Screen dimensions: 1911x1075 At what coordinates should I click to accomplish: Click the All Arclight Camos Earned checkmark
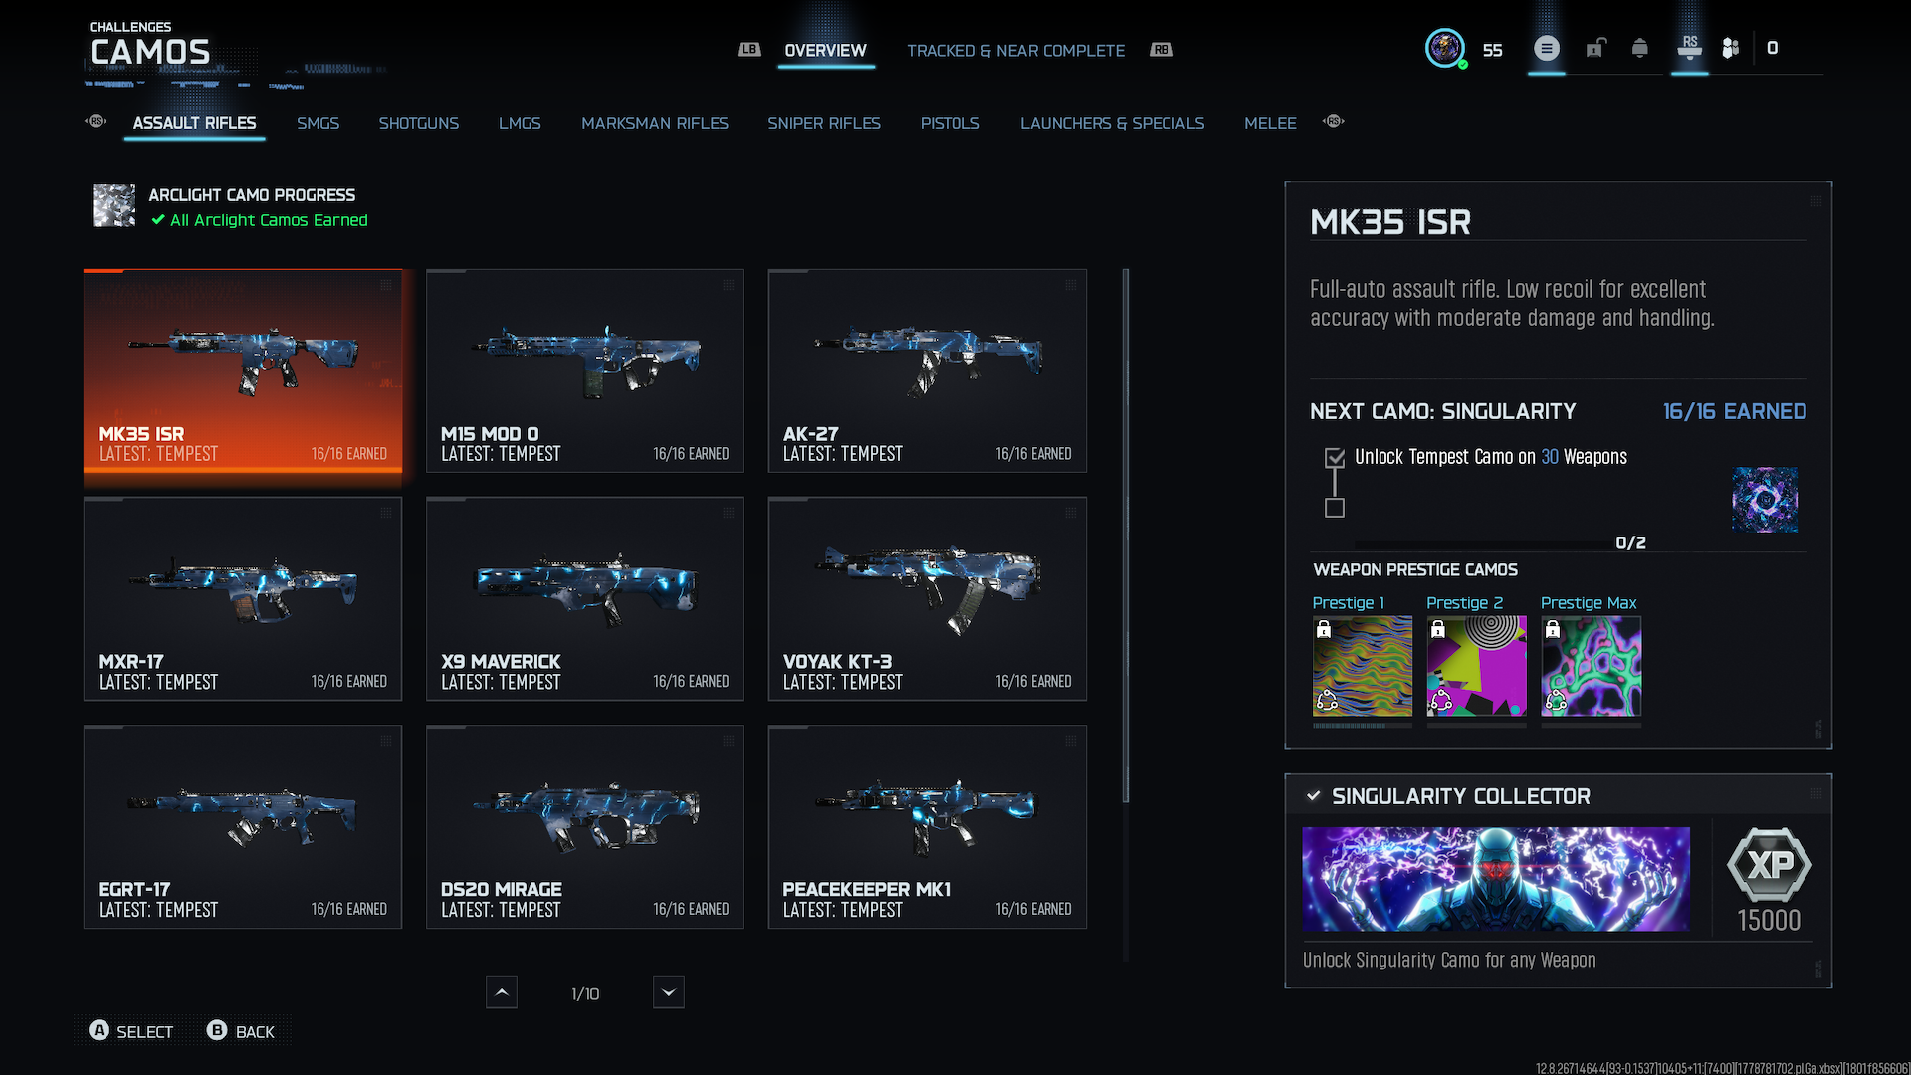[158, 220]
